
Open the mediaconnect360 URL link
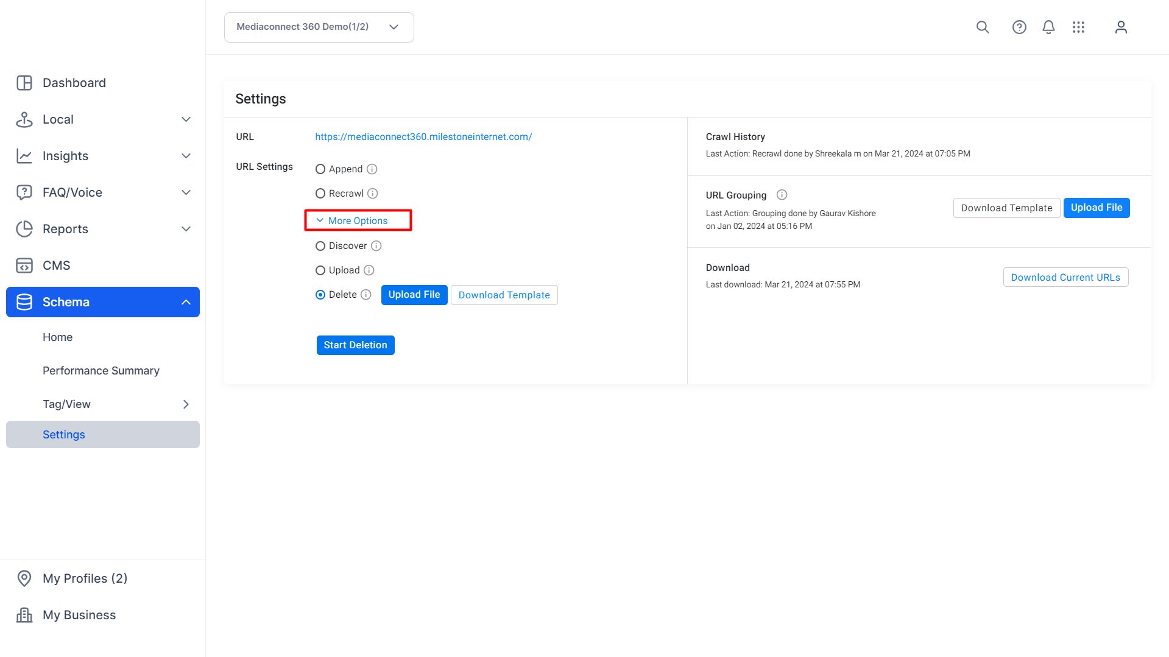(x=423, y=137)
